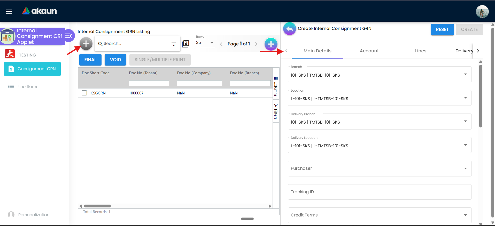Click the Personalization avatar icon

coord(11,215)
